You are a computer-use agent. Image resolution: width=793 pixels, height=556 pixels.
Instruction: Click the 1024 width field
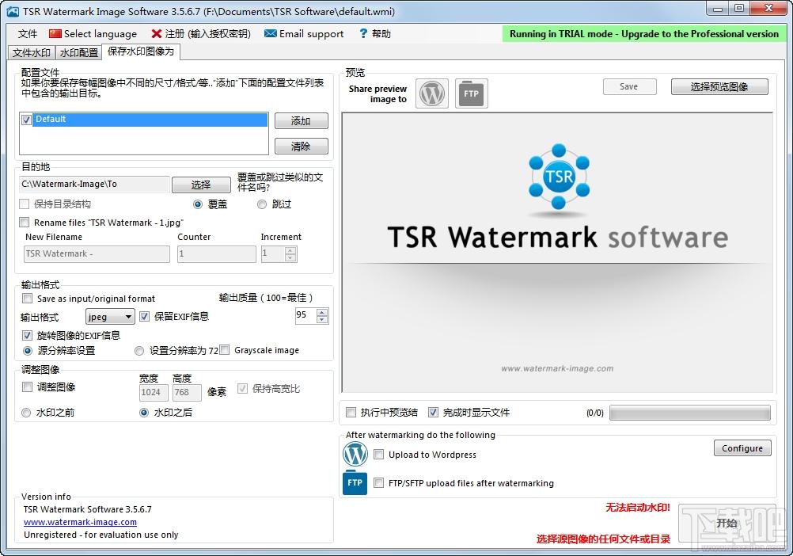point(154,392)
